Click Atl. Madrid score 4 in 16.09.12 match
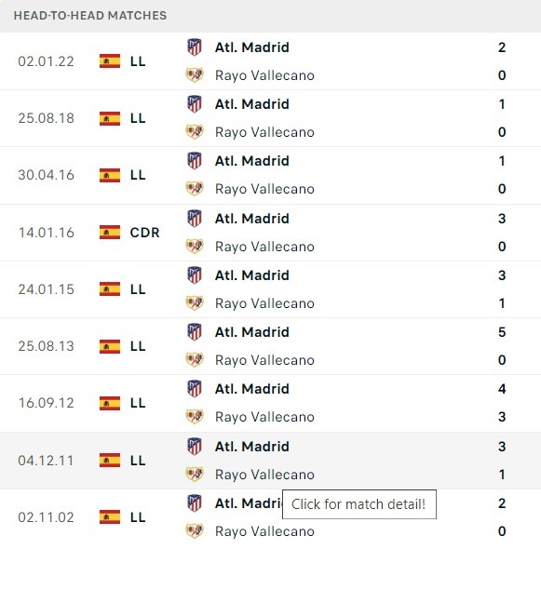Image resolution: width=541 pixels, height=603 pixels. tap(502, 389)
